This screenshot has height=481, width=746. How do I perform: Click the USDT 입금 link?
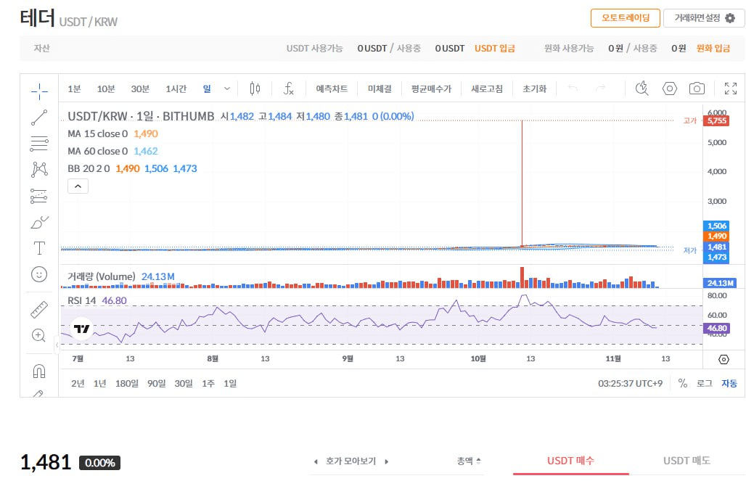tap(495, 48)
